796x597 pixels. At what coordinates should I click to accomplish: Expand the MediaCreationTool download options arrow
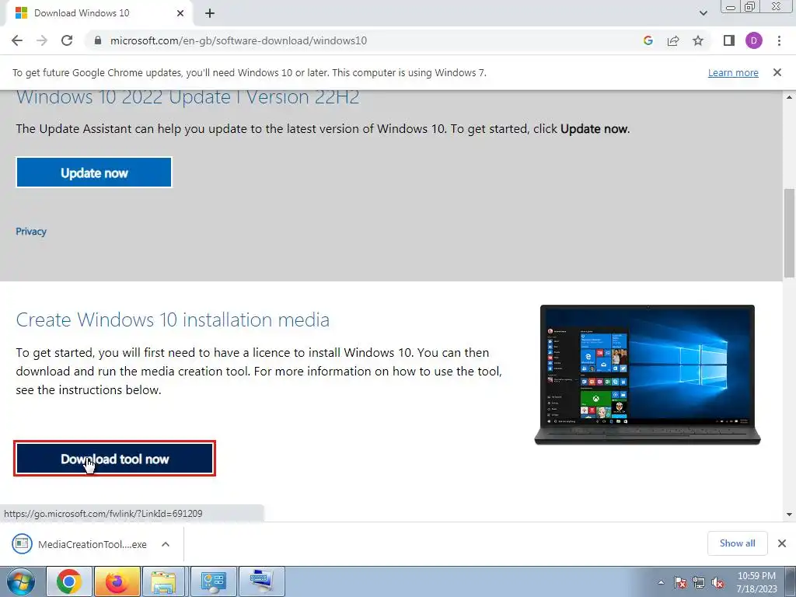pyautogui.click(x=166, y=544)
